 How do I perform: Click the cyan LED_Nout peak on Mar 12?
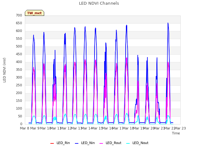[65, 114]
